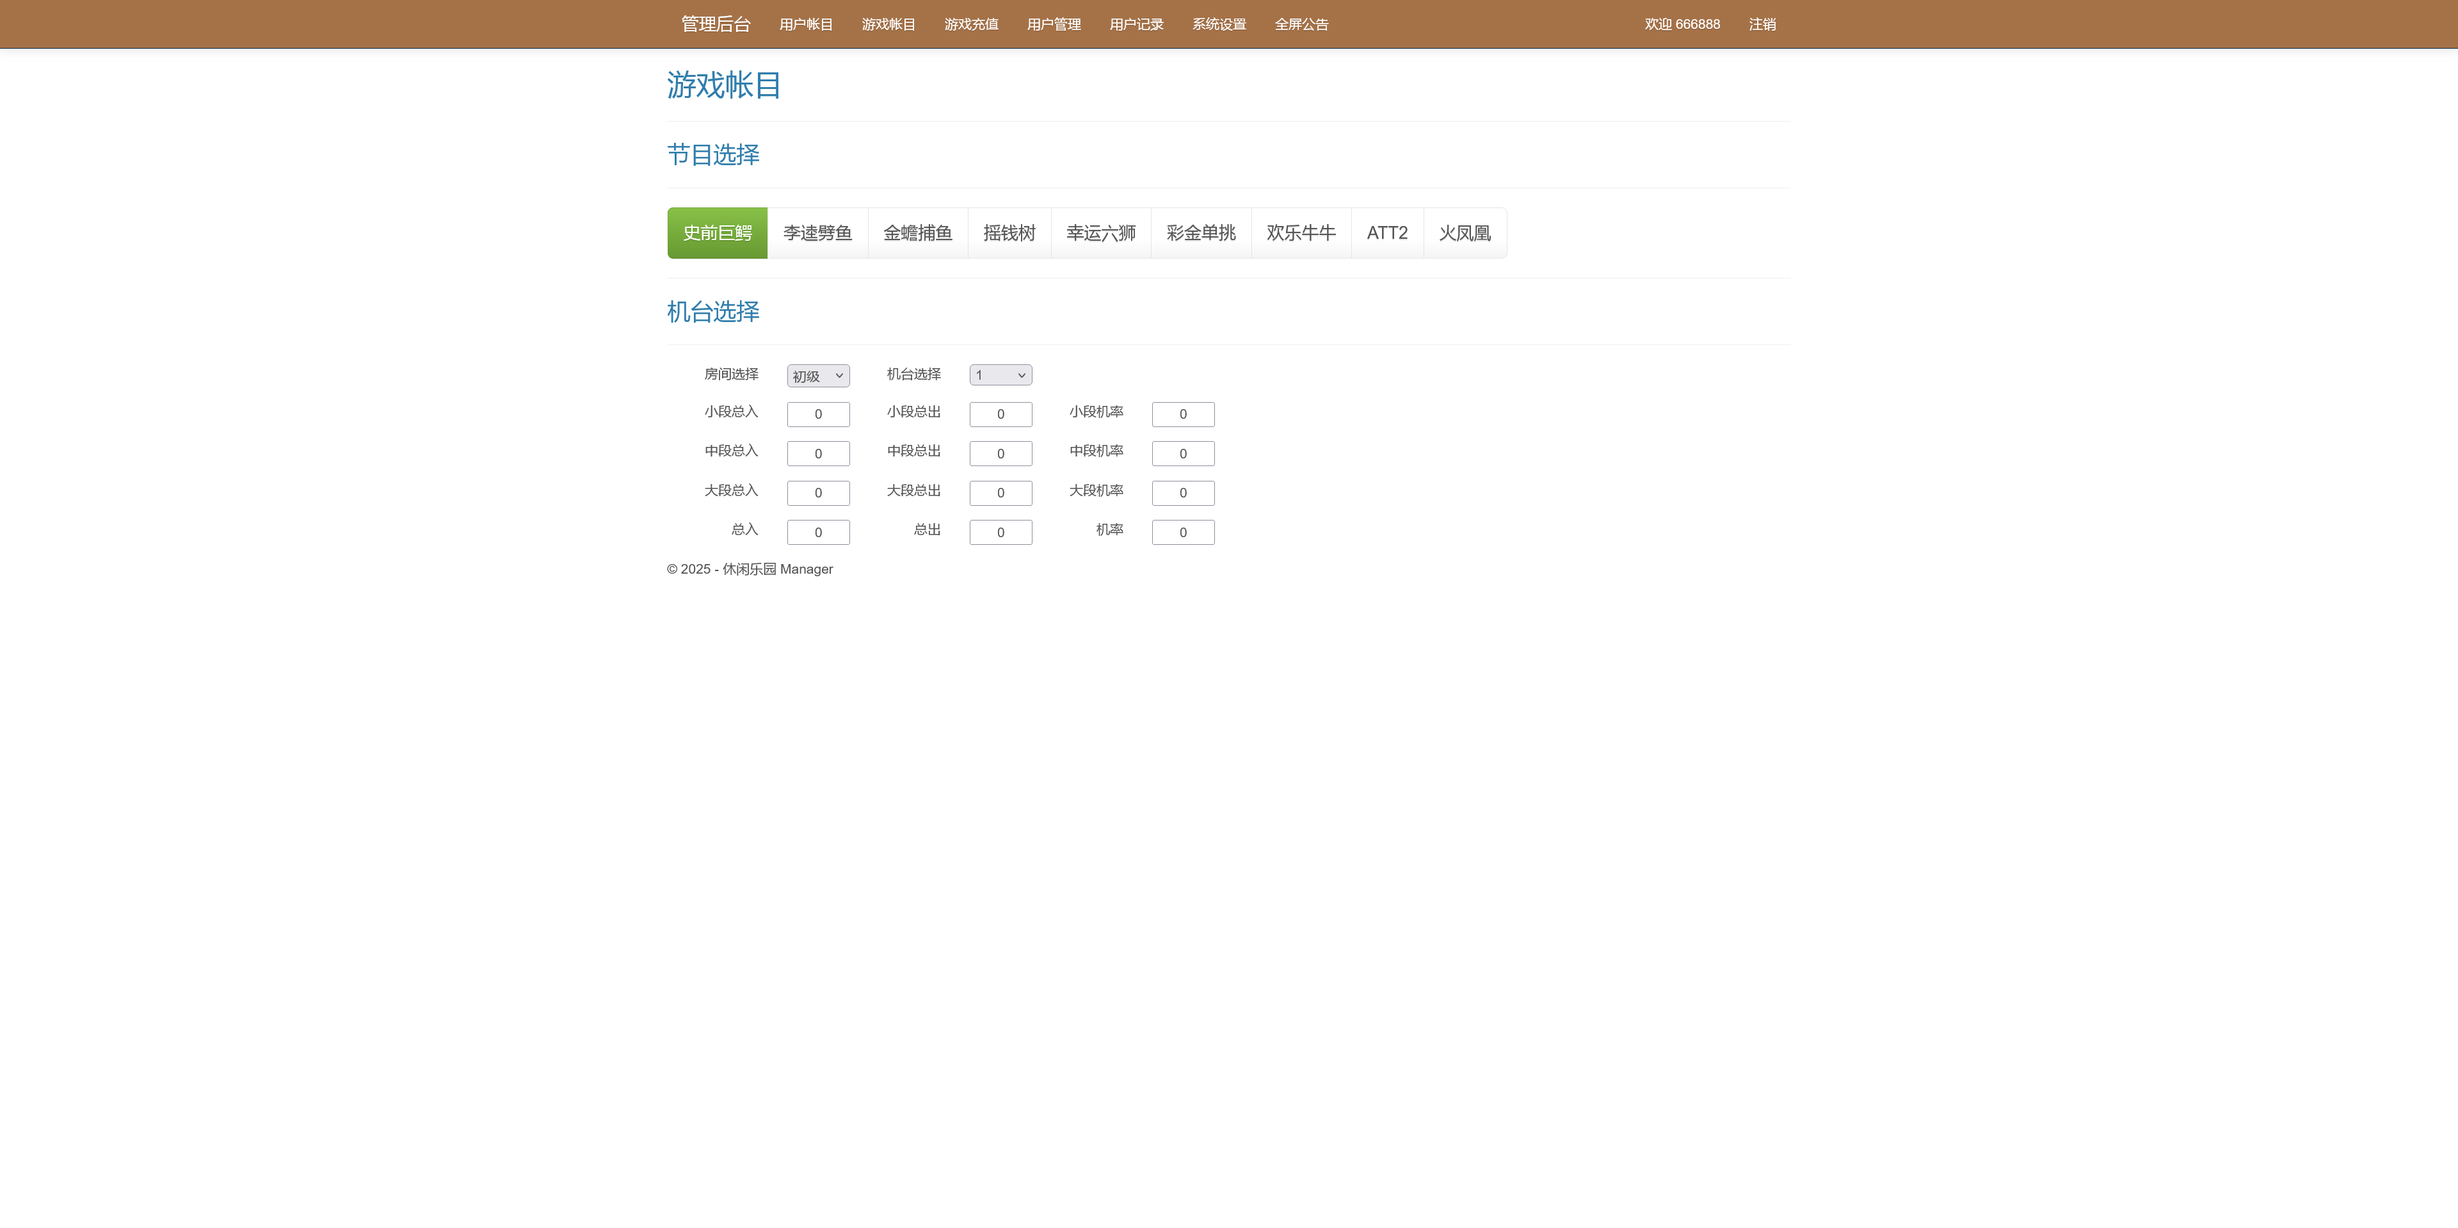Switch to the 李逵劈鱼 game tab
2458x1228 pixels.
(x=817, y=232)
